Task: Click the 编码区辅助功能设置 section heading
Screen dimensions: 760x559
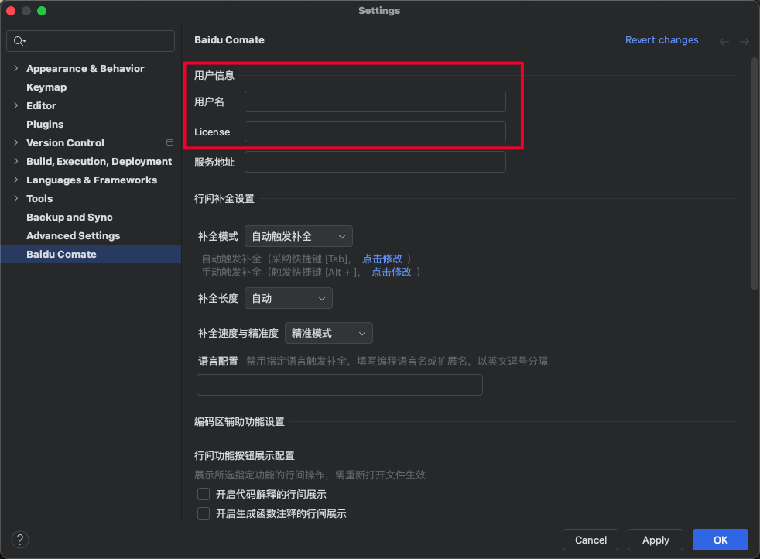Action: [239, 422]
